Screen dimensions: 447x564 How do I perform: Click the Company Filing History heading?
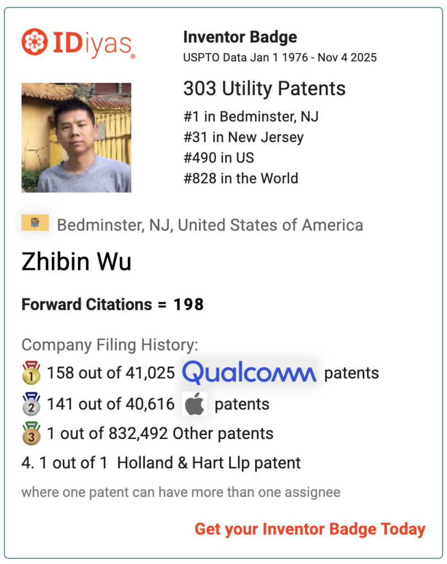click(109, 345)
